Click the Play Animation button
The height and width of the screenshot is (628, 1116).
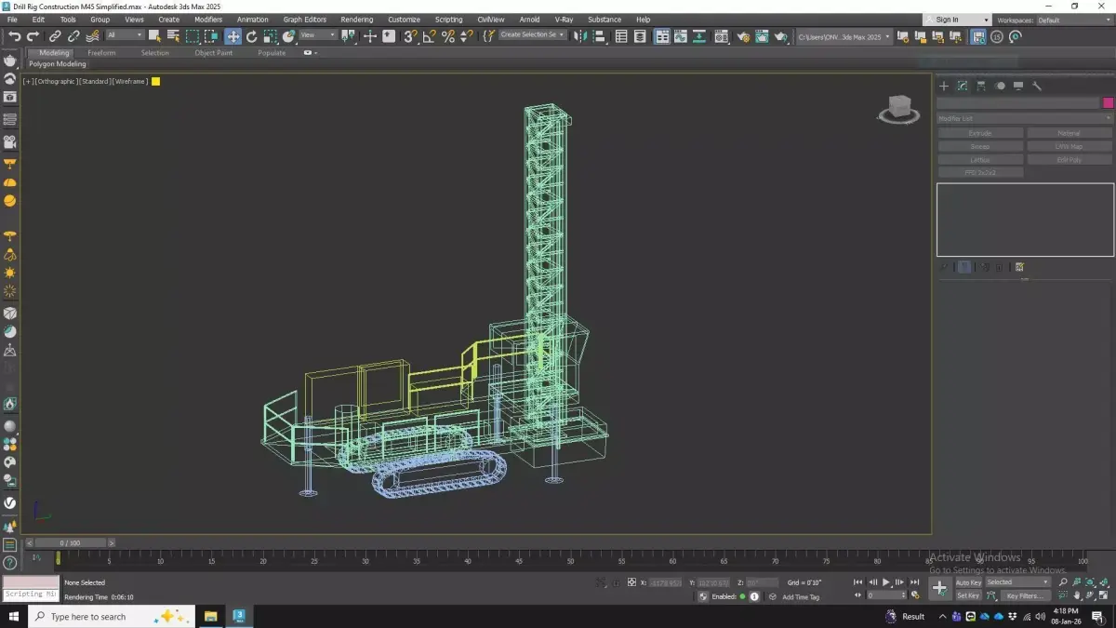[x=886, y=582]
